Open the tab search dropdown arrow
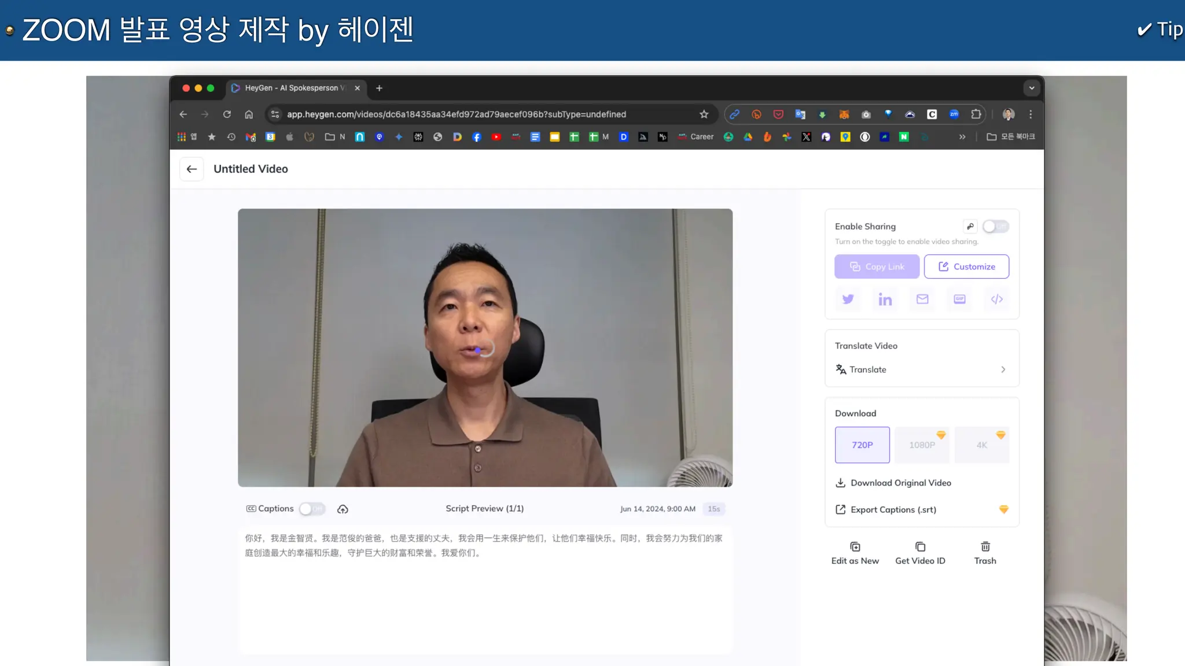 tap(1031, 88)
